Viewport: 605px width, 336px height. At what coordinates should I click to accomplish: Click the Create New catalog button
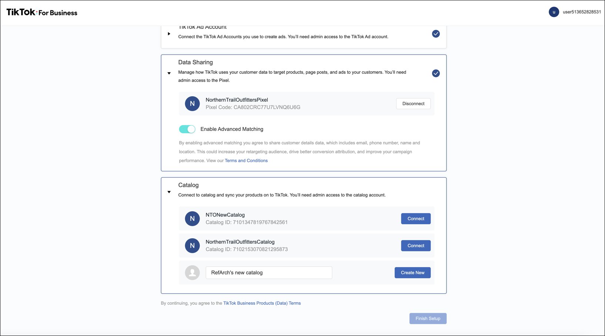[x=412, y=273]
